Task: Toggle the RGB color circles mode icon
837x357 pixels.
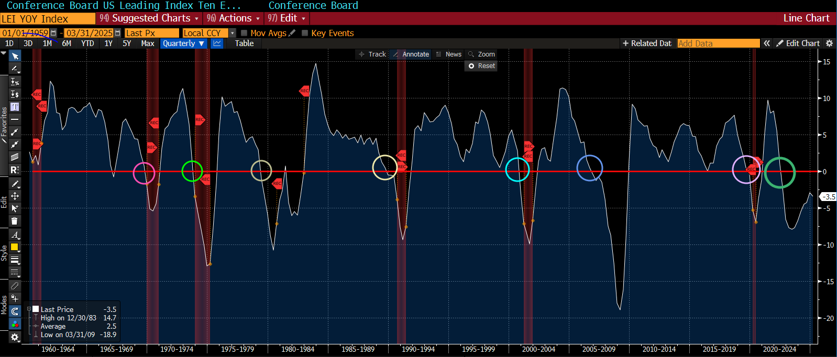Action: (15, 324)
